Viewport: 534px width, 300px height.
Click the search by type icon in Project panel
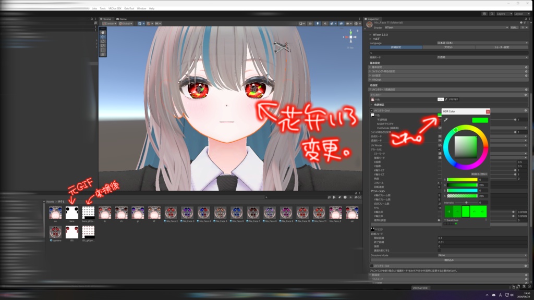click(x=334, y=197)
